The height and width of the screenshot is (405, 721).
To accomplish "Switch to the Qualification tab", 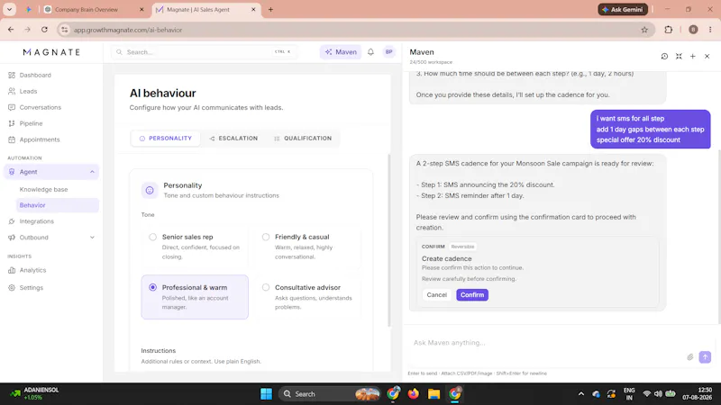I will coord(303,139).
